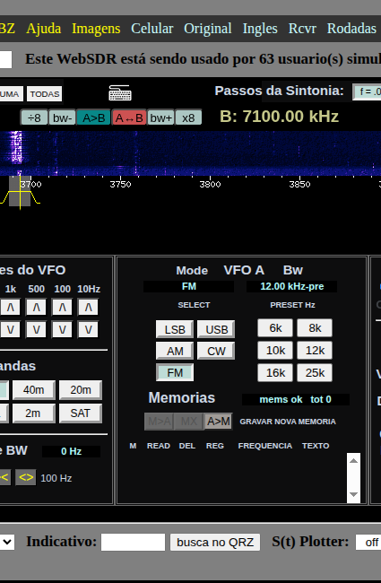
Task: Jump to the 40m band
Action: tap(34, 389)
